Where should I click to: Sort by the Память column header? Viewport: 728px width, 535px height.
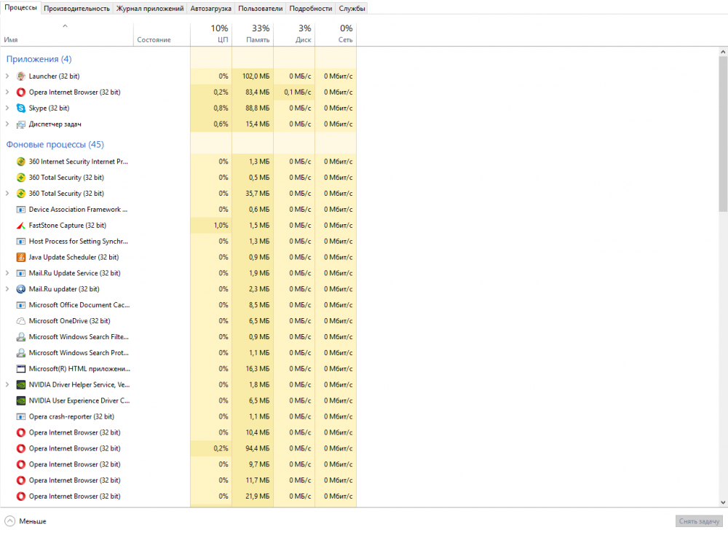[x=253, y=34]
